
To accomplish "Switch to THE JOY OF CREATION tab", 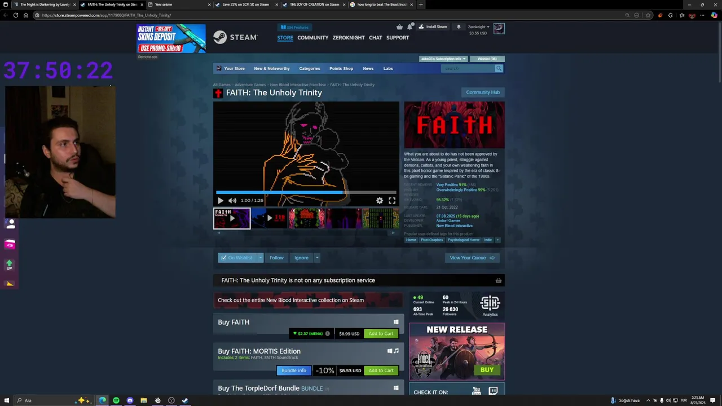I will point(314,5).
